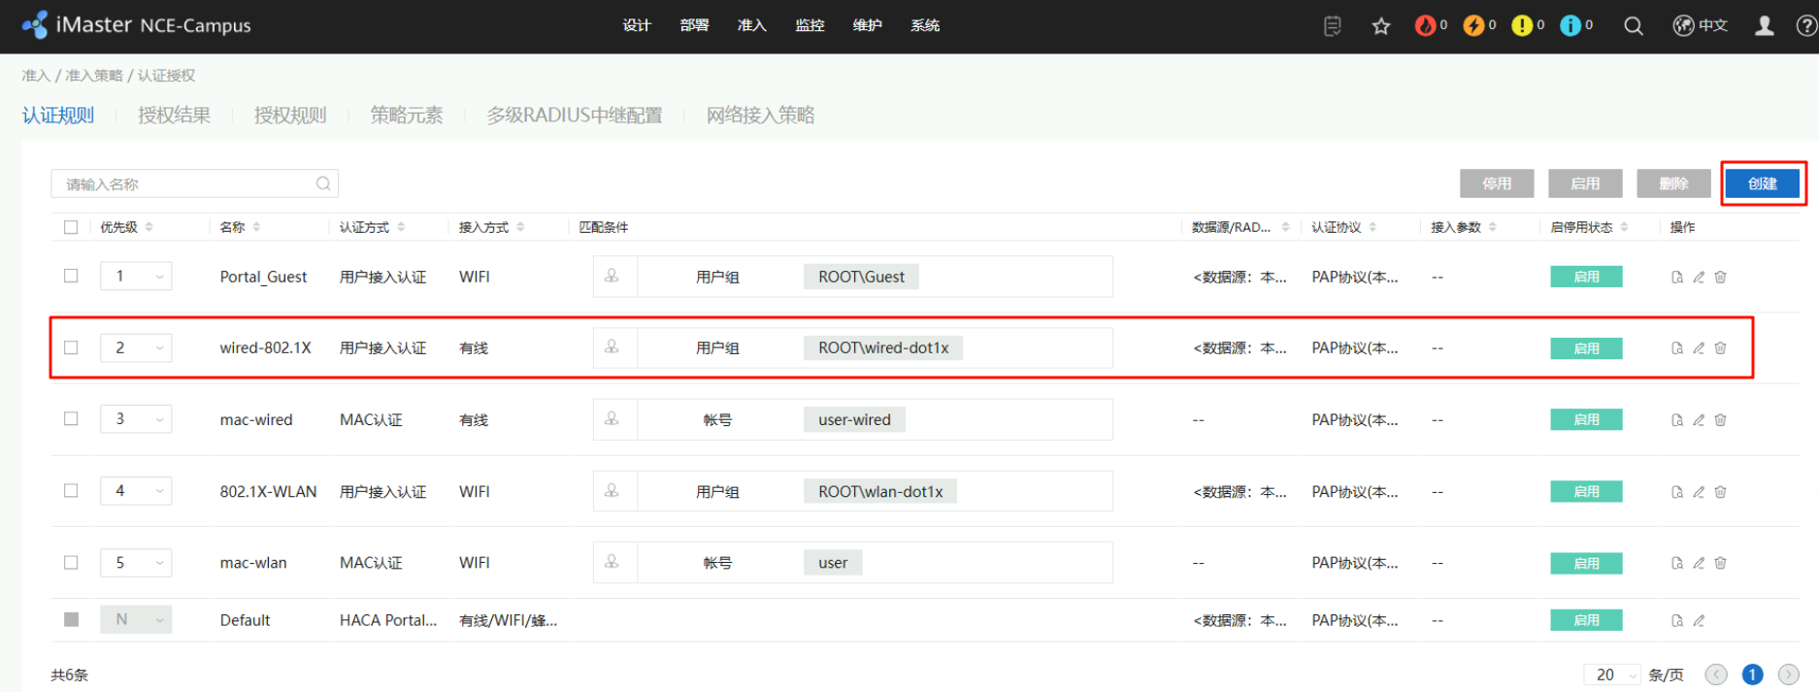This screenshot has height=692, width=1819.
Task: Open the favorites star icon
Action: [x=1381, y=26]
